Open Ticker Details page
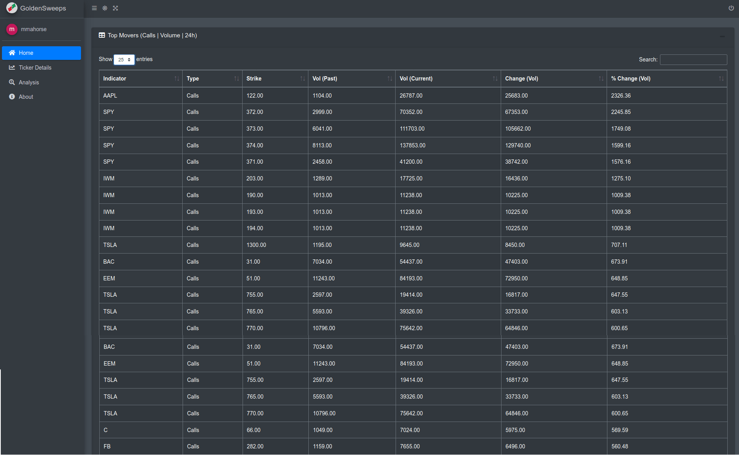Image resolution: width=739 pixels, height=455 pixels. (42, 68)
